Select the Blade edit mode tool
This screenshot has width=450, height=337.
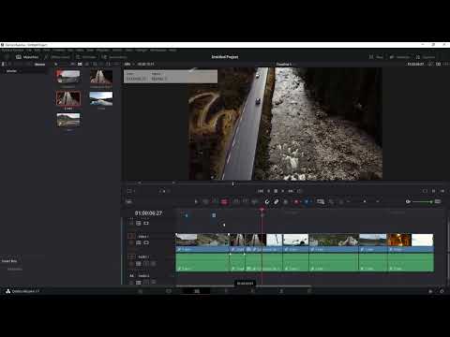(224, 202)
